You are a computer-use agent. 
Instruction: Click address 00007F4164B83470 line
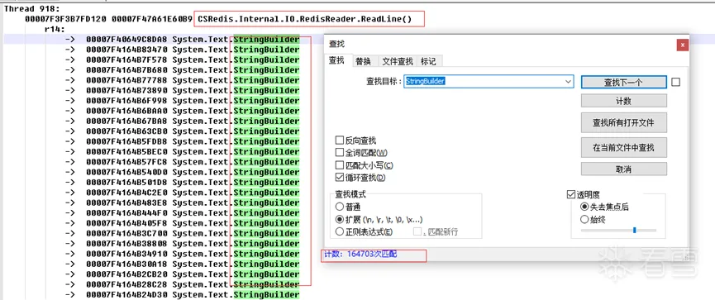[x=182, y=50]
